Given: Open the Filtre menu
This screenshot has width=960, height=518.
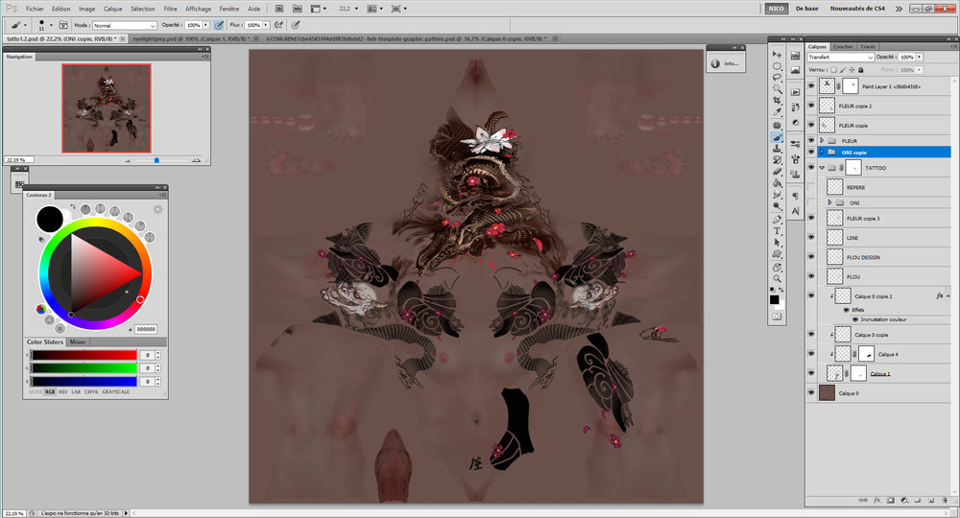Looking at the screenshot, I should pyautogui.click(x=170, y=9).
